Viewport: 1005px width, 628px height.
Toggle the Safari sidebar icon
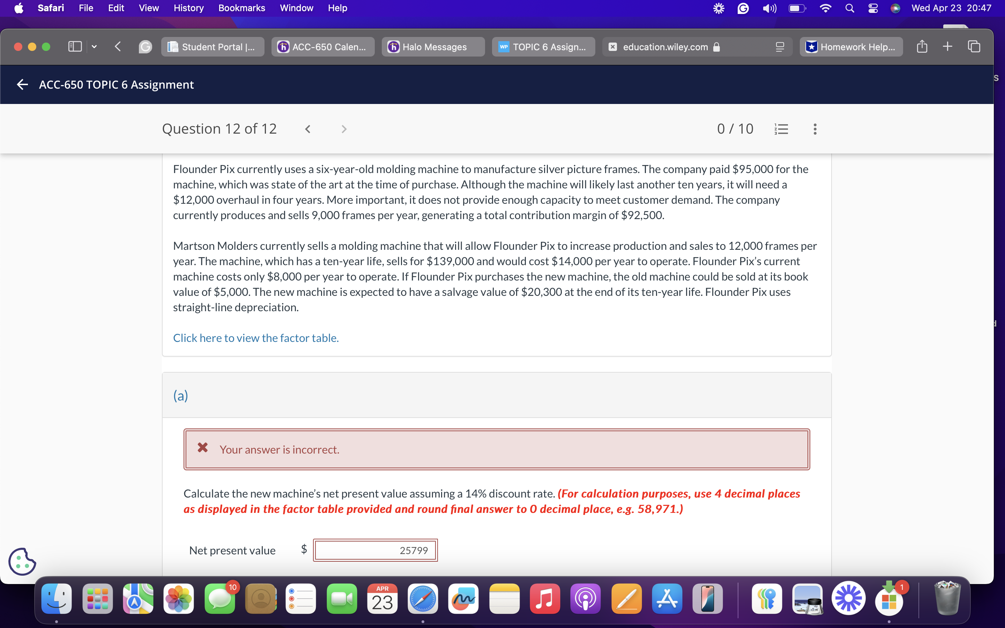click(x=74, y=46)
